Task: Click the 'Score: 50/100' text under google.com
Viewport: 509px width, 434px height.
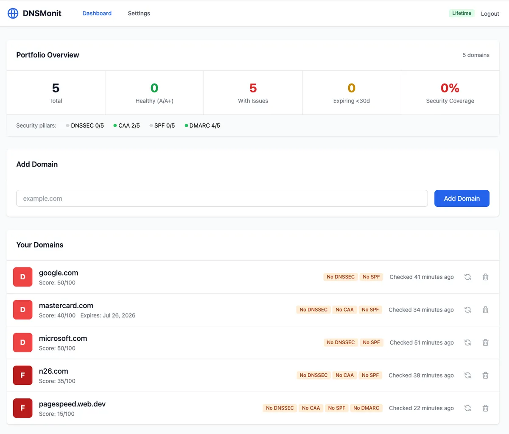Action: click(x=57, y=283)
